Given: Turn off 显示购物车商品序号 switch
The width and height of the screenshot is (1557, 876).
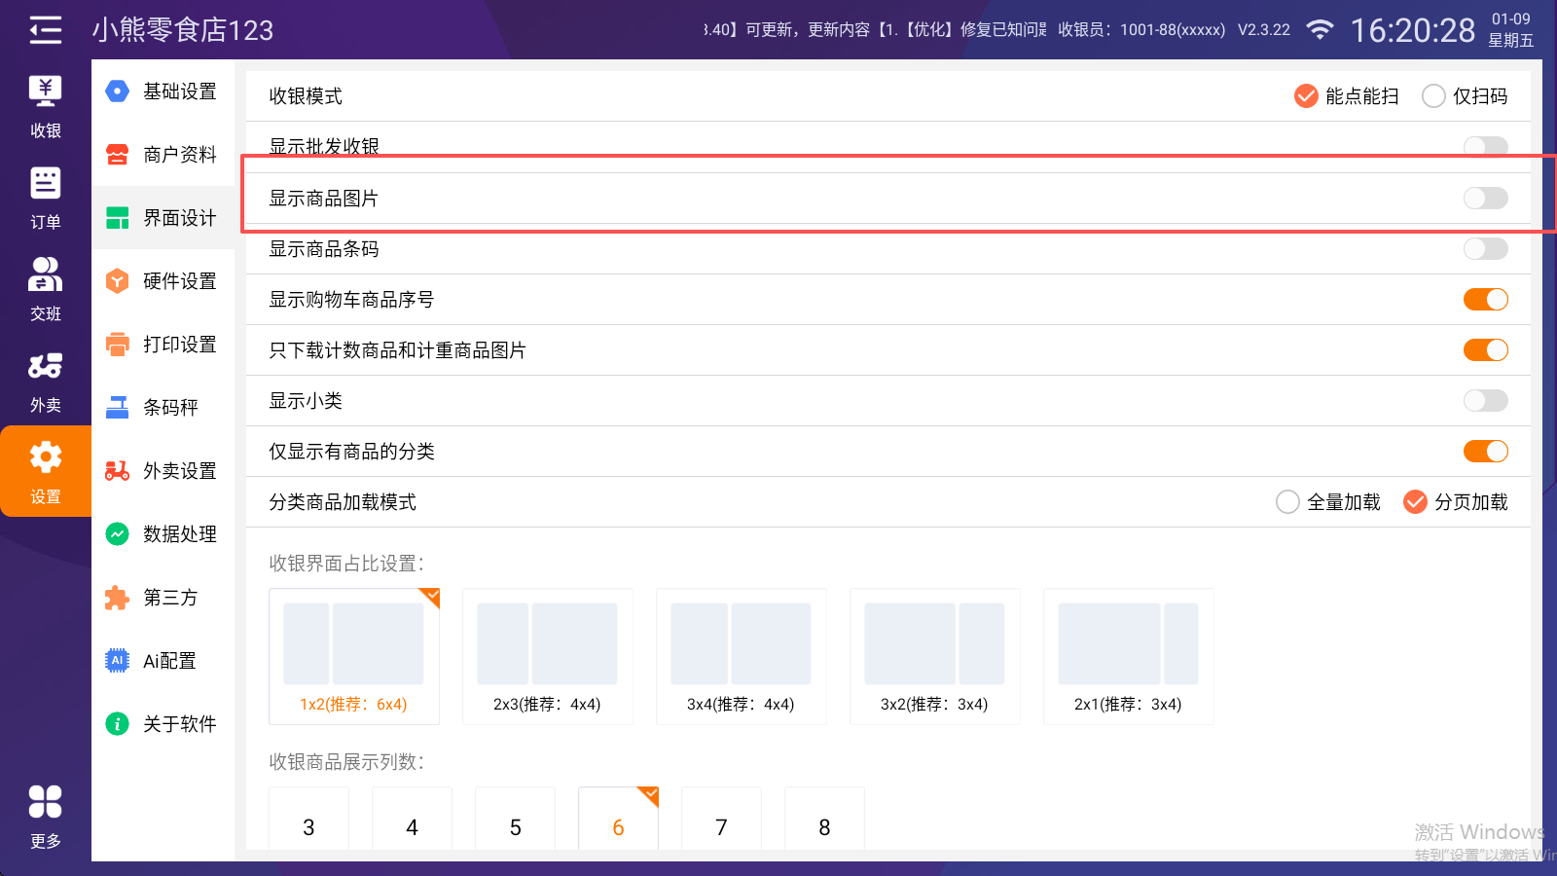Looking at the screenshot, I should coord(1485,300).
